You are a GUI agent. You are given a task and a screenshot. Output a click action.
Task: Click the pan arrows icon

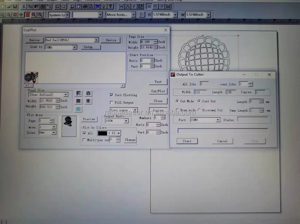point(21,15)
